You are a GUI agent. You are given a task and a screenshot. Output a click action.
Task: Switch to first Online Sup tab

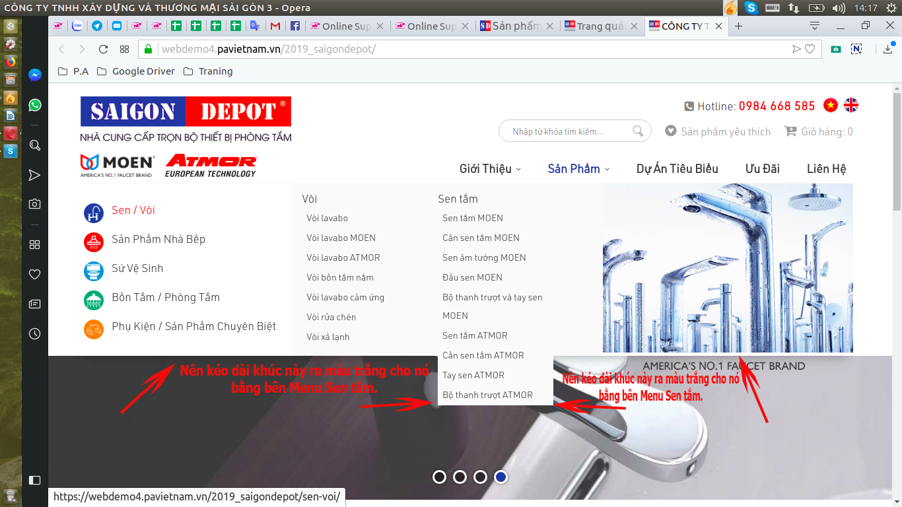(x=347, y=26)
